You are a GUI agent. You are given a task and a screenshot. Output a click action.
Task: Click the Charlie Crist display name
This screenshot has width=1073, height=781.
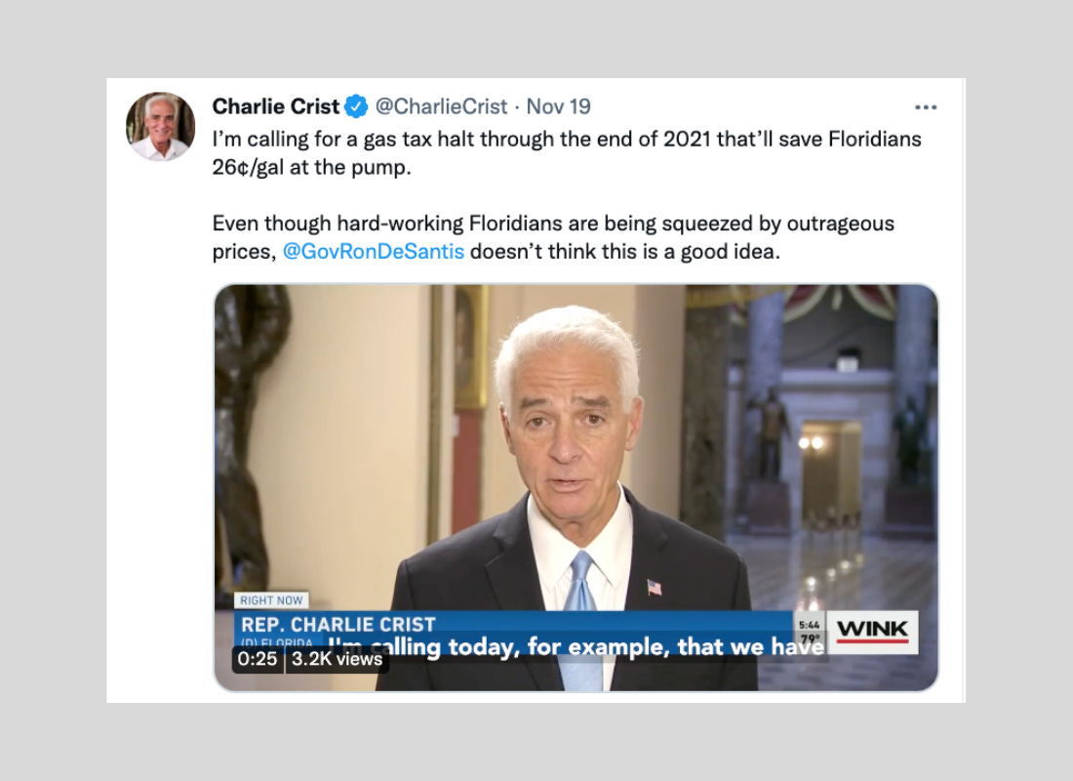(276, 106)
